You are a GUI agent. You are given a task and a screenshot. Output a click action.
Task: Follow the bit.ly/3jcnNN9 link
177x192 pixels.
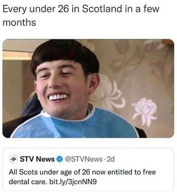[73, 182]
